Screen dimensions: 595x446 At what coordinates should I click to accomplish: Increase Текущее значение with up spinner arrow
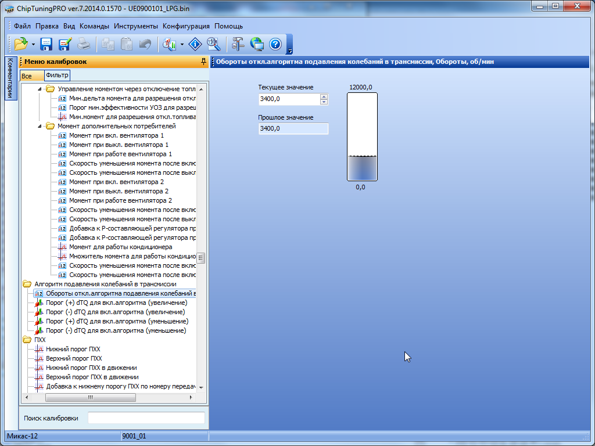pyautogui.click(x=324, y=96)
